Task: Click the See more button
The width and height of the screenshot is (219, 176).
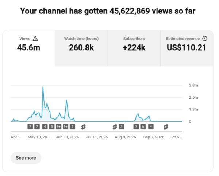Action: coord(26,158)
